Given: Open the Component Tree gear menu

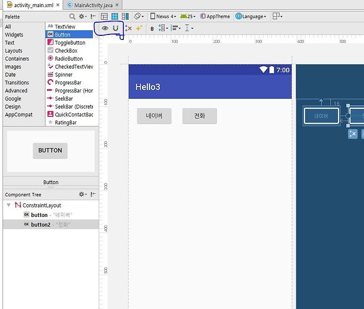Looking at the screenshot, I should tap(82, 194).
